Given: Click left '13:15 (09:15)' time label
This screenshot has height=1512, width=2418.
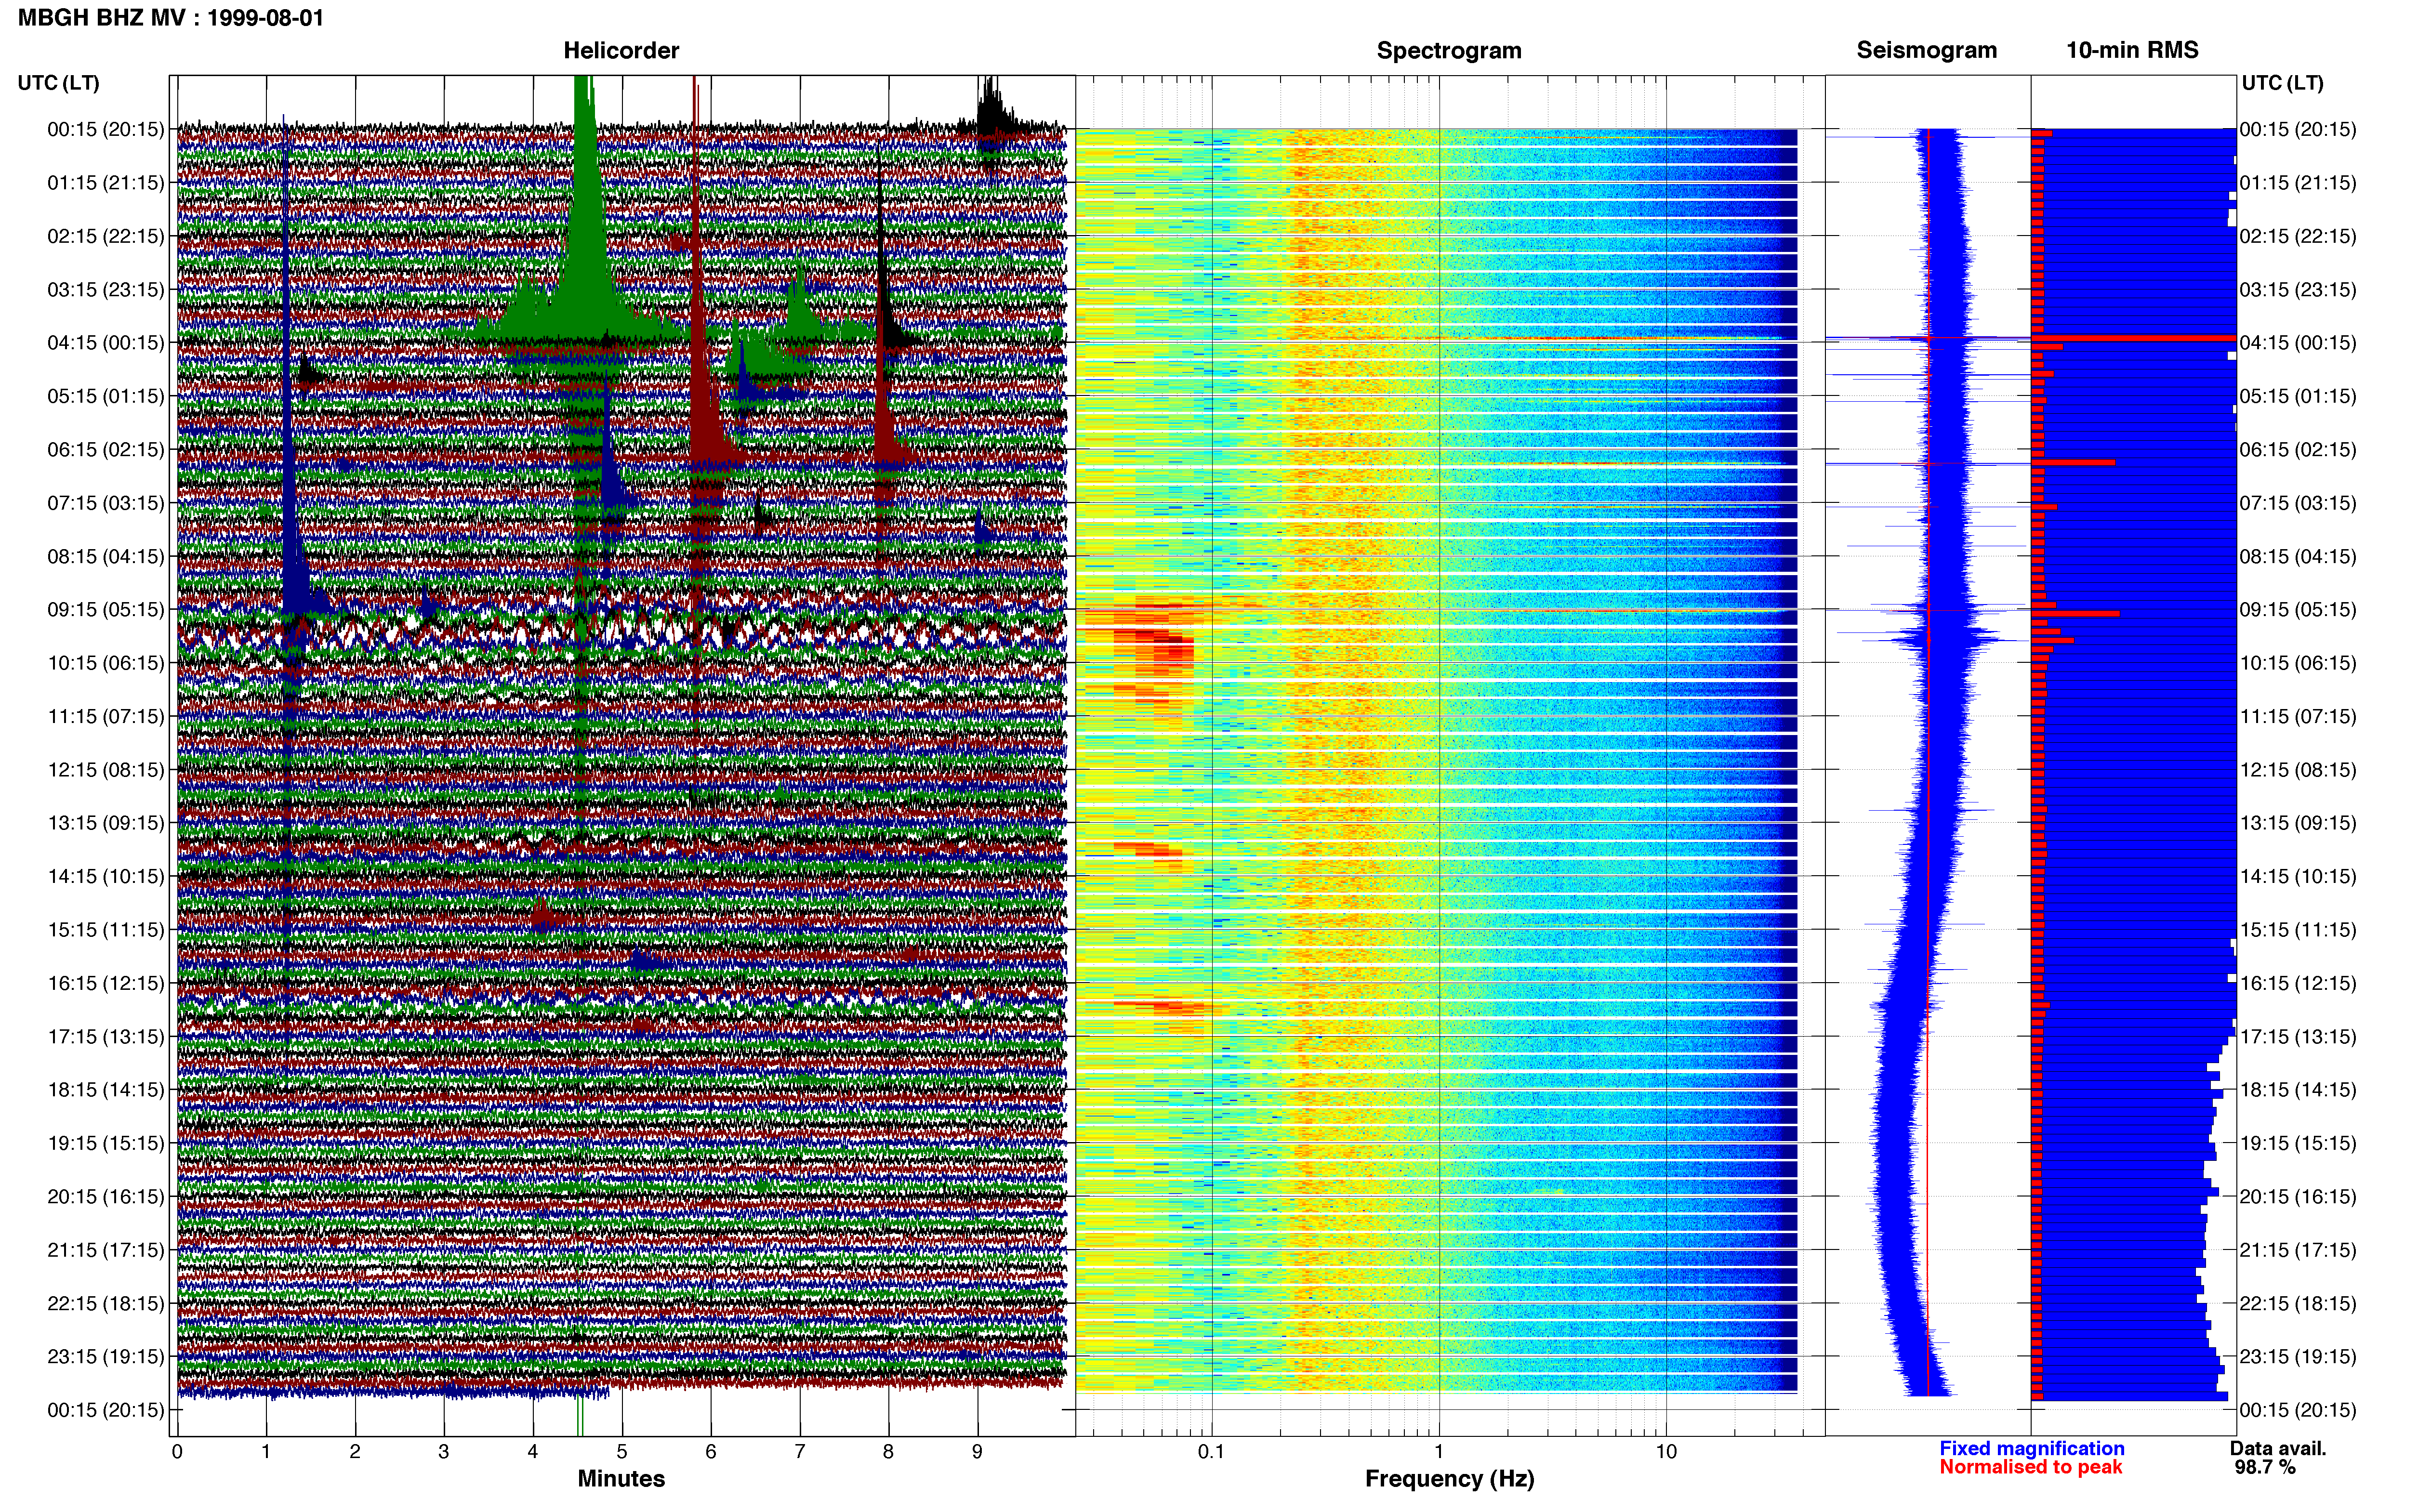Looking at the screenshot, I should pos(105,823).
